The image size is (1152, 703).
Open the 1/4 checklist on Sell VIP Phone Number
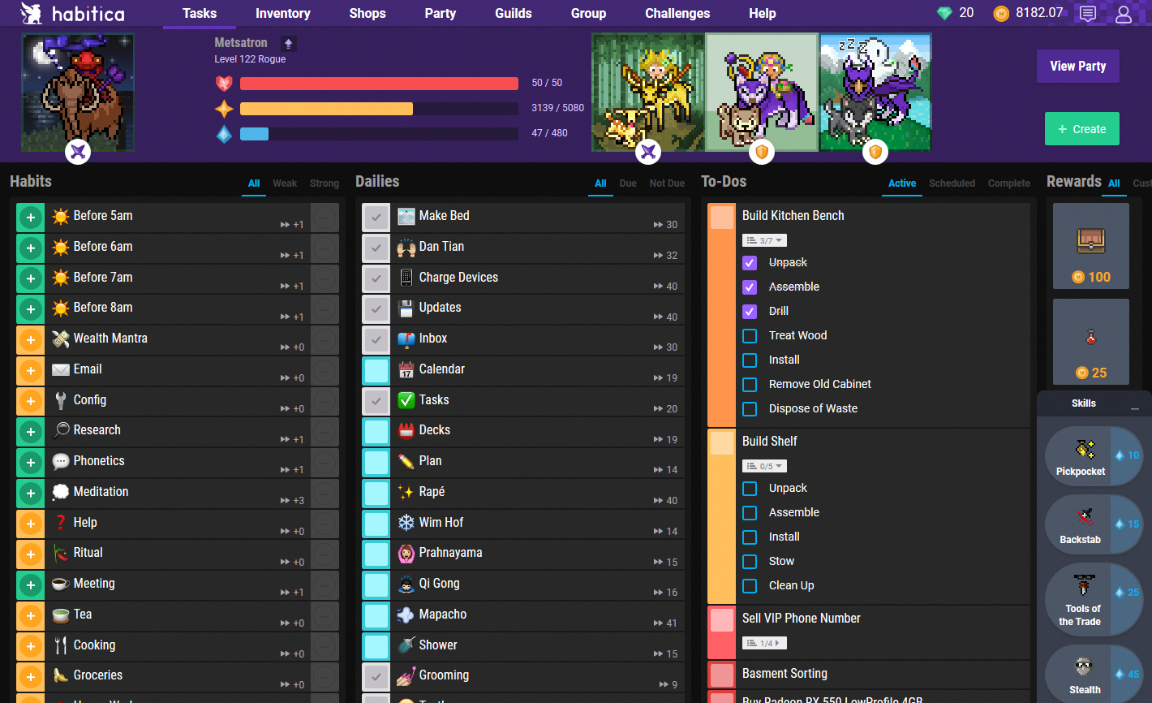pos(763,642)
